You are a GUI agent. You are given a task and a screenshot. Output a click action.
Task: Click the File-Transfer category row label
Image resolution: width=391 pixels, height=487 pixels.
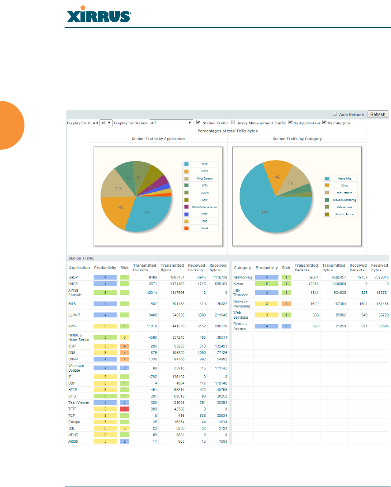click(240, 293)
